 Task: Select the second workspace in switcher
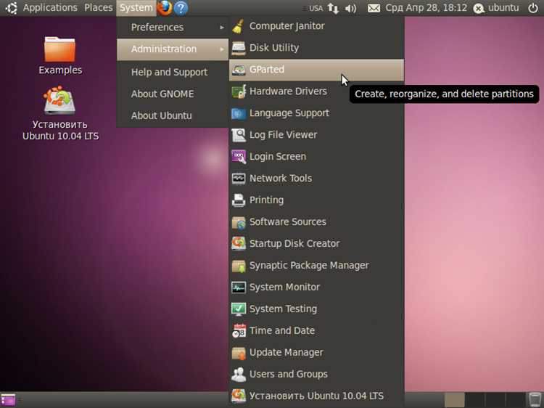[x=474, y=400]
